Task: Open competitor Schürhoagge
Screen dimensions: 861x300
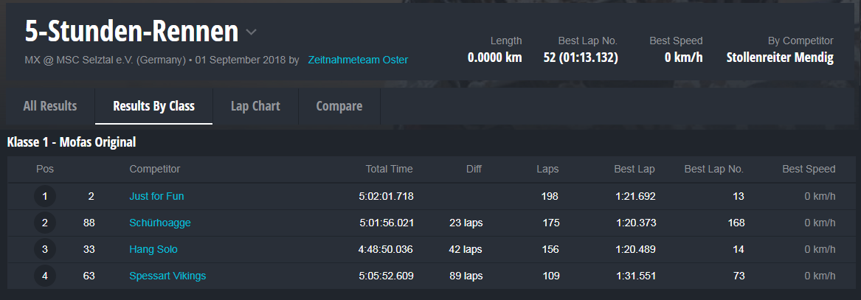Action: point(160,223)
